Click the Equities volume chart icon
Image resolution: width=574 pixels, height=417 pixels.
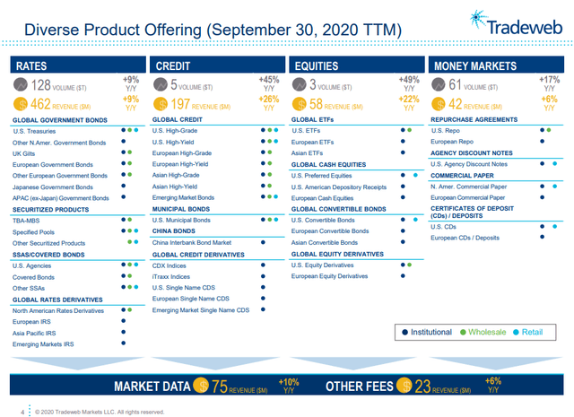coord(299,84)
